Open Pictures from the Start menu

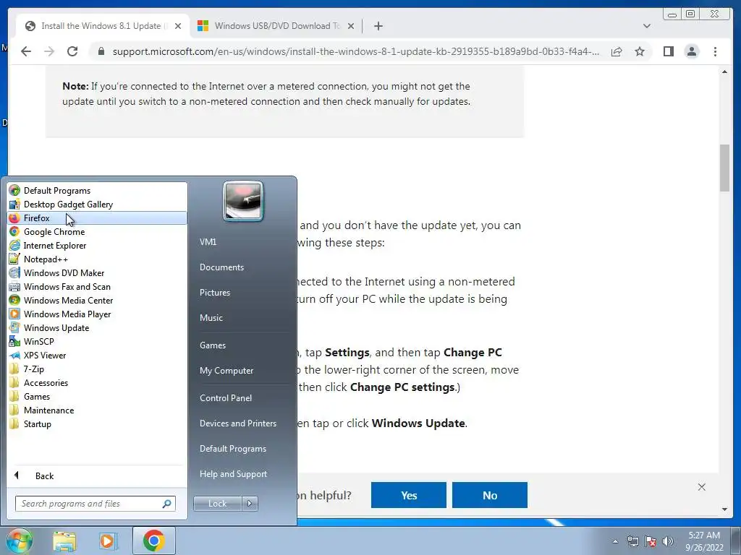click(215, 293)
